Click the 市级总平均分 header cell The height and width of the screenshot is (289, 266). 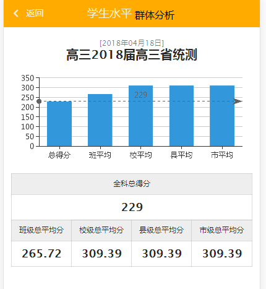[221, 230]
